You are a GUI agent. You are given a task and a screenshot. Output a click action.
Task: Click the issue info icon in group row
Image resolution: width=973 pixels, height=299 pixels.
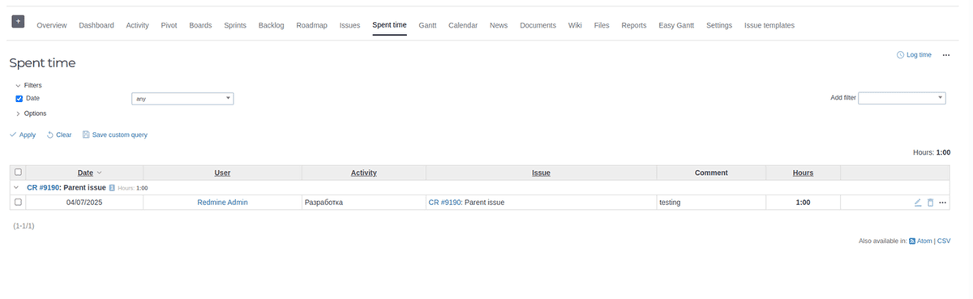click(x=112, y=187)
